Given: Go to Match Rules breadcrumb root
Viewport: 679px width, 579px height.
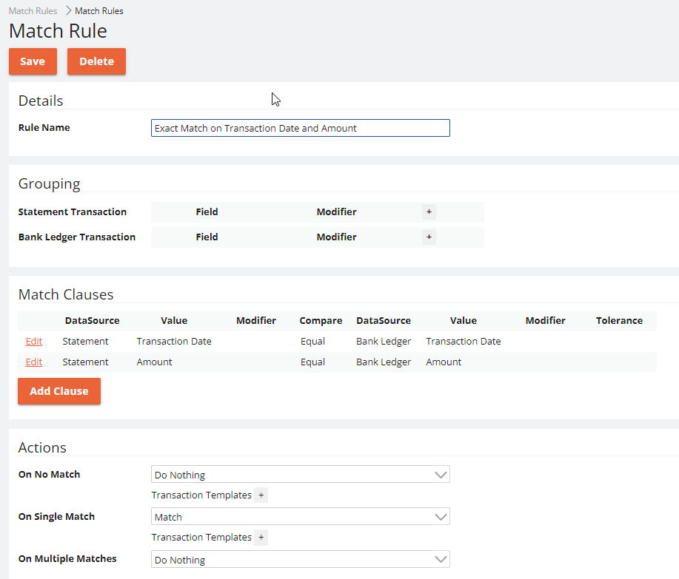Looking at the screenshot, I should click(33, 11).
